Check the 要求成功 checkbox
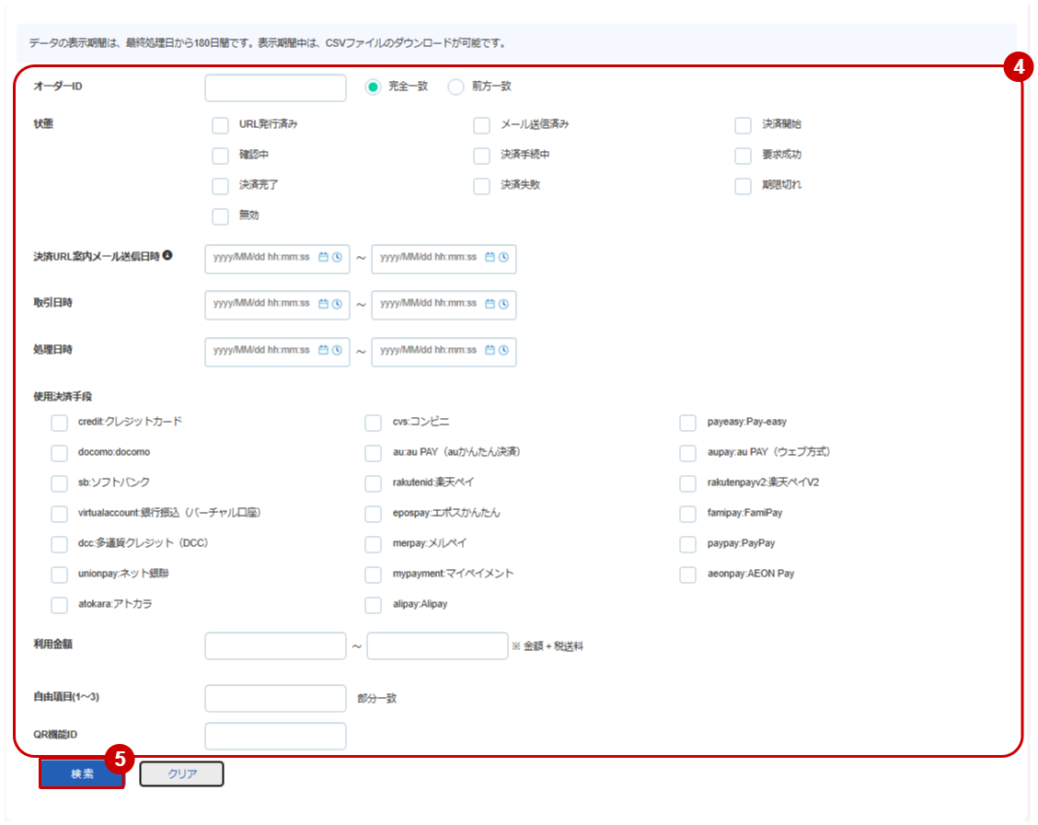This screenshot has height=825, width=1038. [744, 156]
